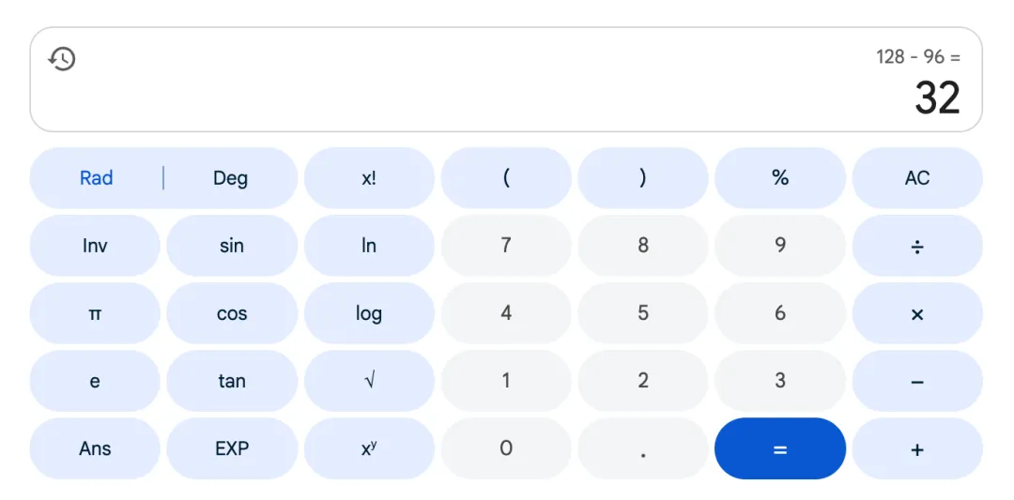The height and width of the screenshot is (500, 1014).
Task: Switch angle mode to Deg
Action: tap(230, 177)
